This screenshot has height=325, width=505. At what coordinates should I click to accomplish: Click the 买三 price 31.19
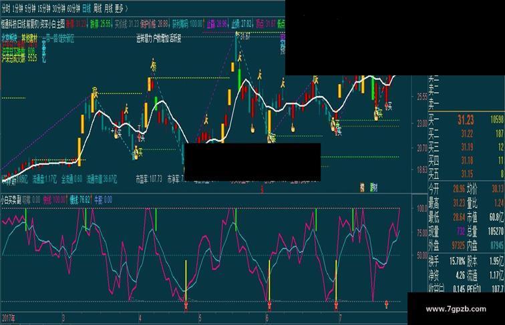pos(467,147)
